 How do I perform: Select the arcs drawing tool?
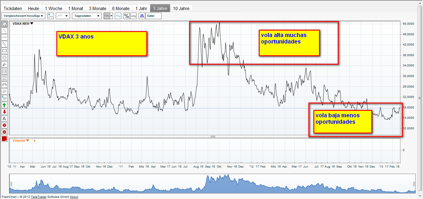[x=4, y=85]
